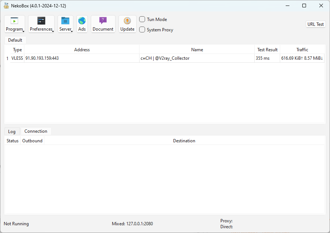330x233 pixels.
Task: Enable System Proxy checkbox
Action: click(x=142, y=29)
